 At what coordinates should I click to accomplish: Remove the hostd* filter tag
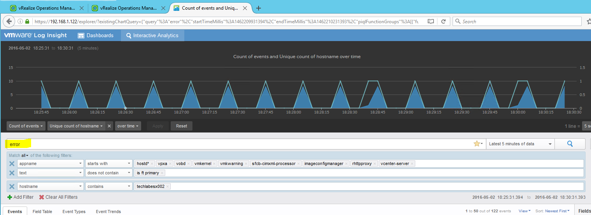152,164
